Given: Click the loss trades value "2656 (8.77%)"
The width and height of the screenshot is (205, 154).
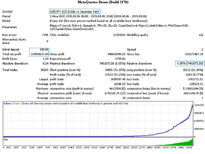Looking at the screenshot, I should [194, 75].
